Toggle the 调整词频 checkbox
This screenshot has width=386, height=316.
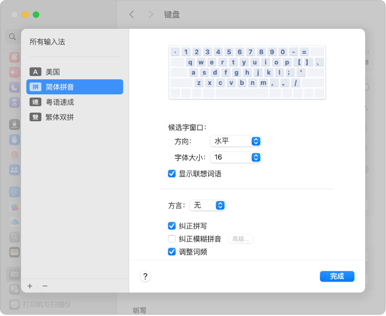(x=172, y=252)
